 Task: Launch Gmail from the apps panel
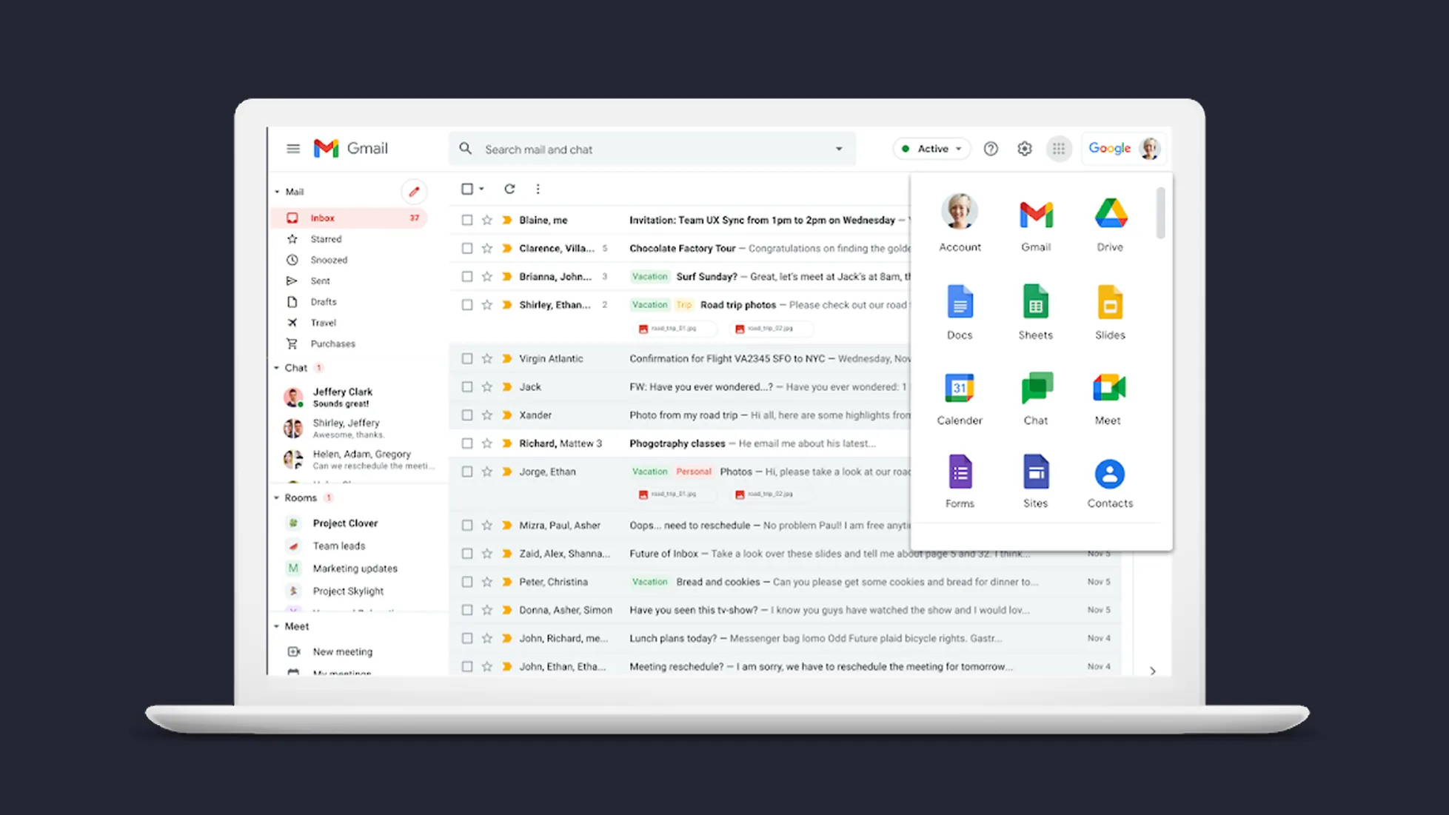[1036, 226]
